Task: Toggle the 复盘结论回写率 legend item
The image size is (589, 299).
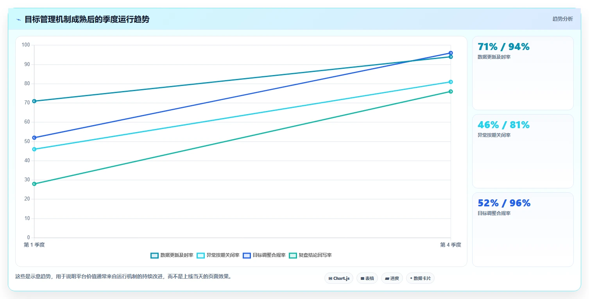Action: tap(310, 255)
